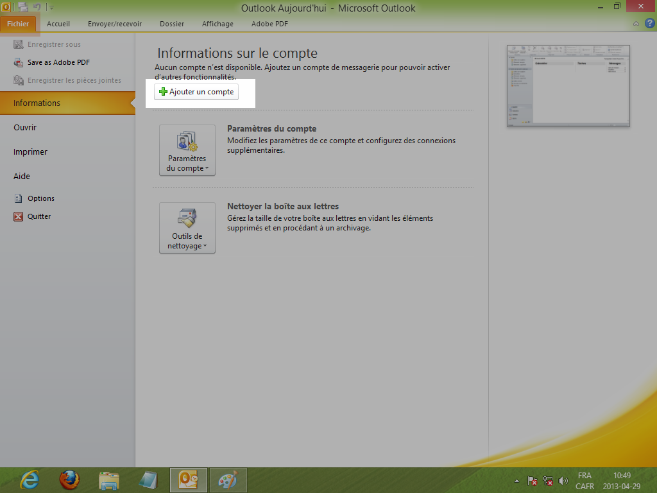Switch to the Adobe PDF tab
The image size is (657, 493).
coord(269,24)
